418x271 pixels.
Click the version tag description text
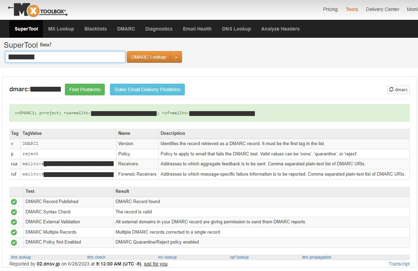click(242, 144)
